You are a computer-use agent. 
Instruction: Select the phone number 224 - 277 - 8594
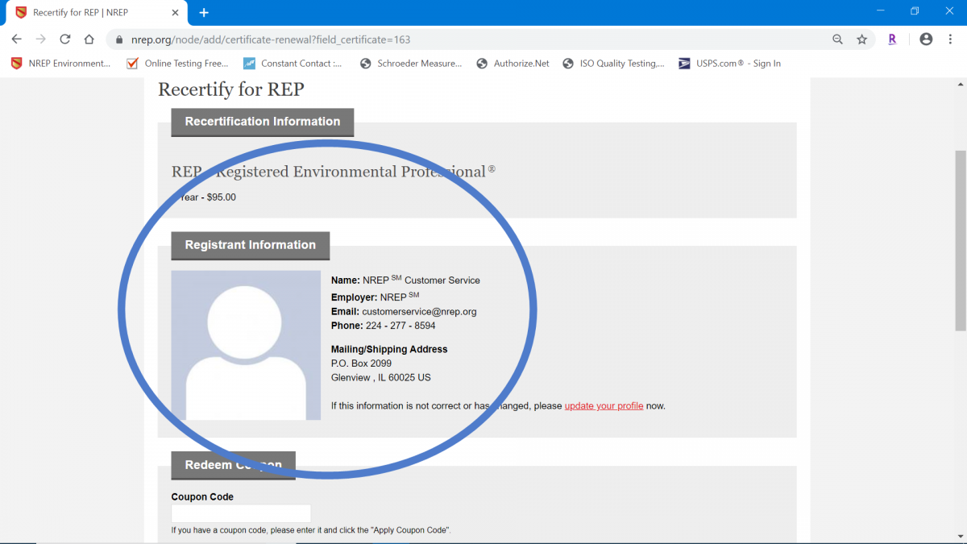pyautogui.click(x=400, y=326)
